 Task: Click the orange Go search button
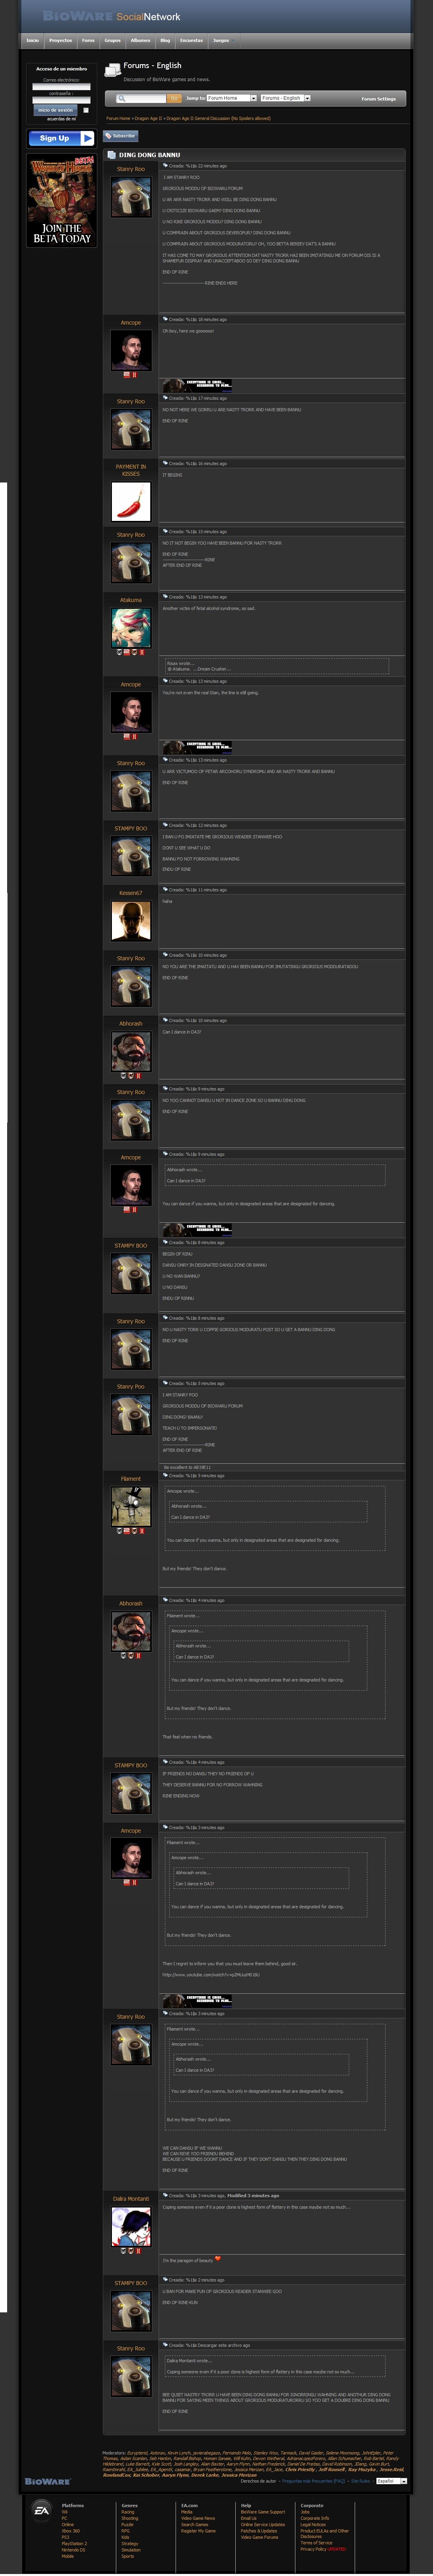(174, 98)
